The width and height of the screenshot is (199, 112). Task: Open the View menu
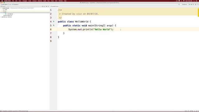click(20, 1)
